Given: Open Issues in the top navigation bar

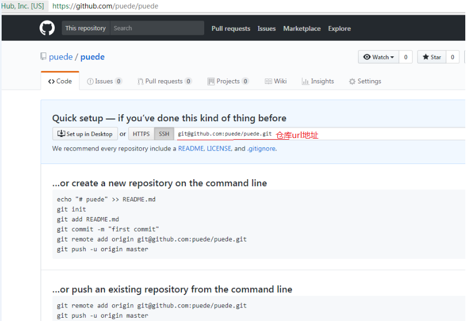Looking at the screenshot, I should point(266,29).
